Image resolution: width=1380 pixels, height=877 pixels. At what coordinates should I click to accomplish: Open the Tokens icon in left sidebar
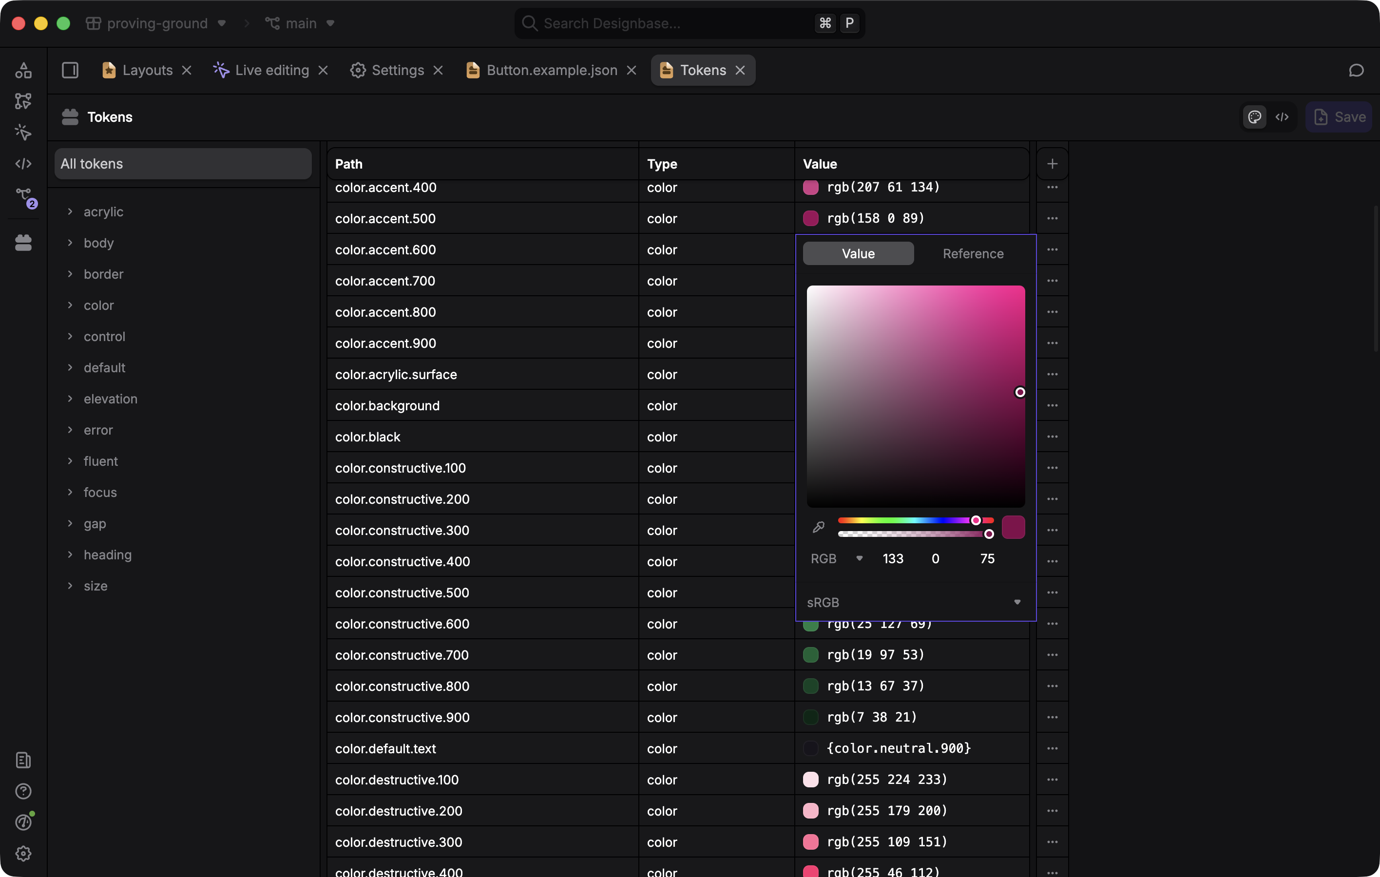click(23, 243)
